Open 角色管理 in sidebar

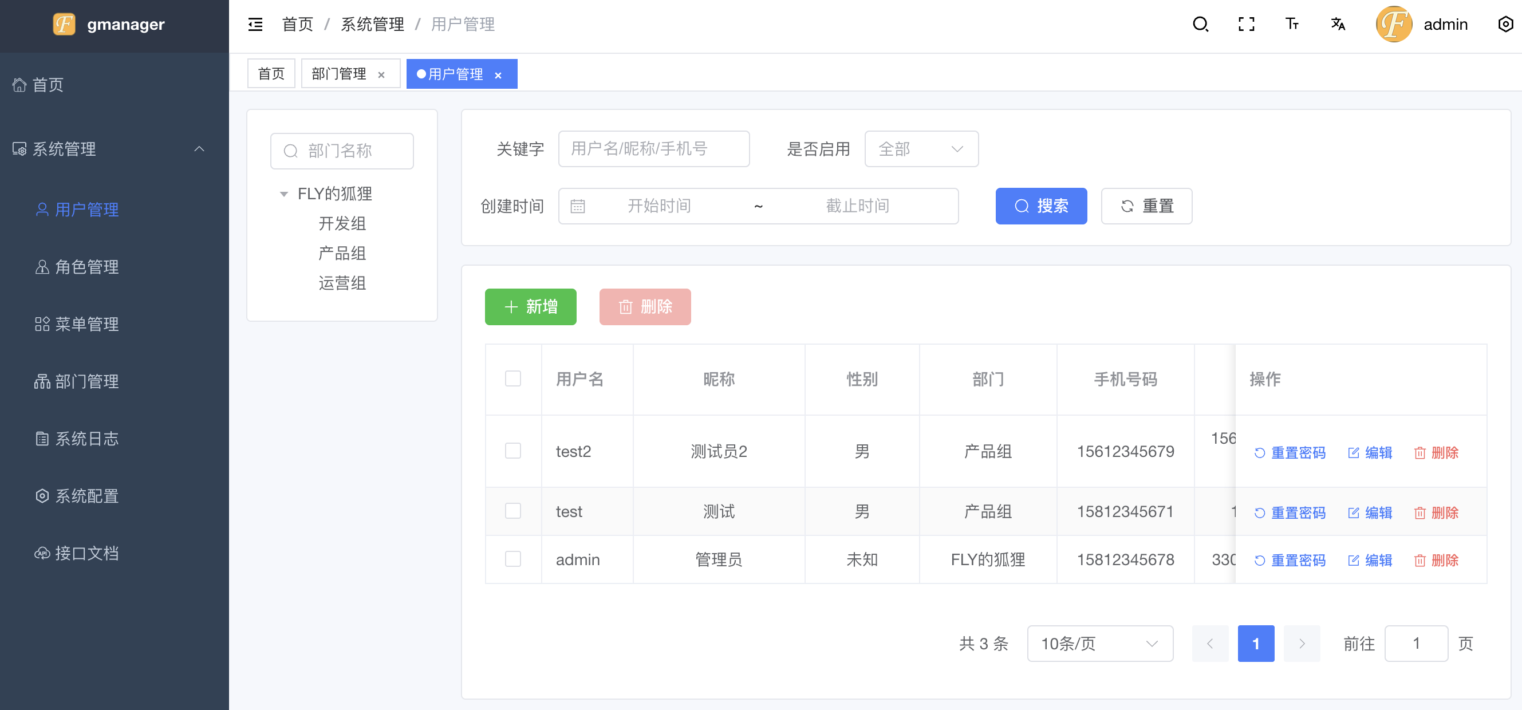[115, 266]
